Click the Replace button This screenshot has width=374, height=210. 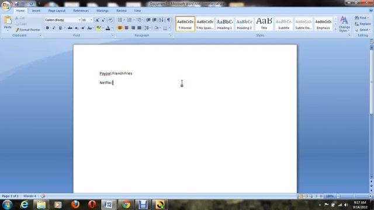362,24
